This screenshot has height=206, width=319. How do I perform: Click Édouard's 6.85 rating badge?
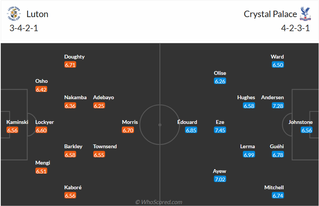(x=191, y=130)
